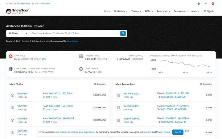
Task: Click the cube icon for block 90799315
Action: pyautogui.click(x=12, y=133)
